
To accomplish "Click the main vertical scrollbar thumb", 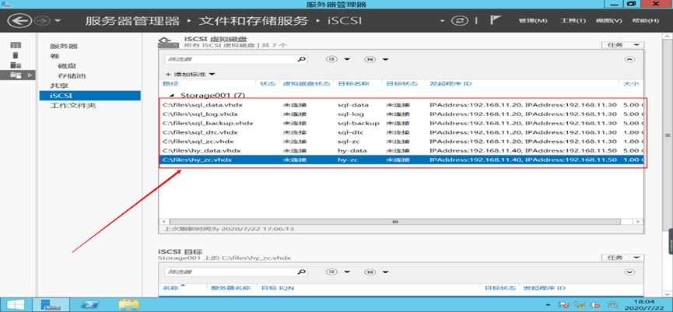I will (667, 135).
